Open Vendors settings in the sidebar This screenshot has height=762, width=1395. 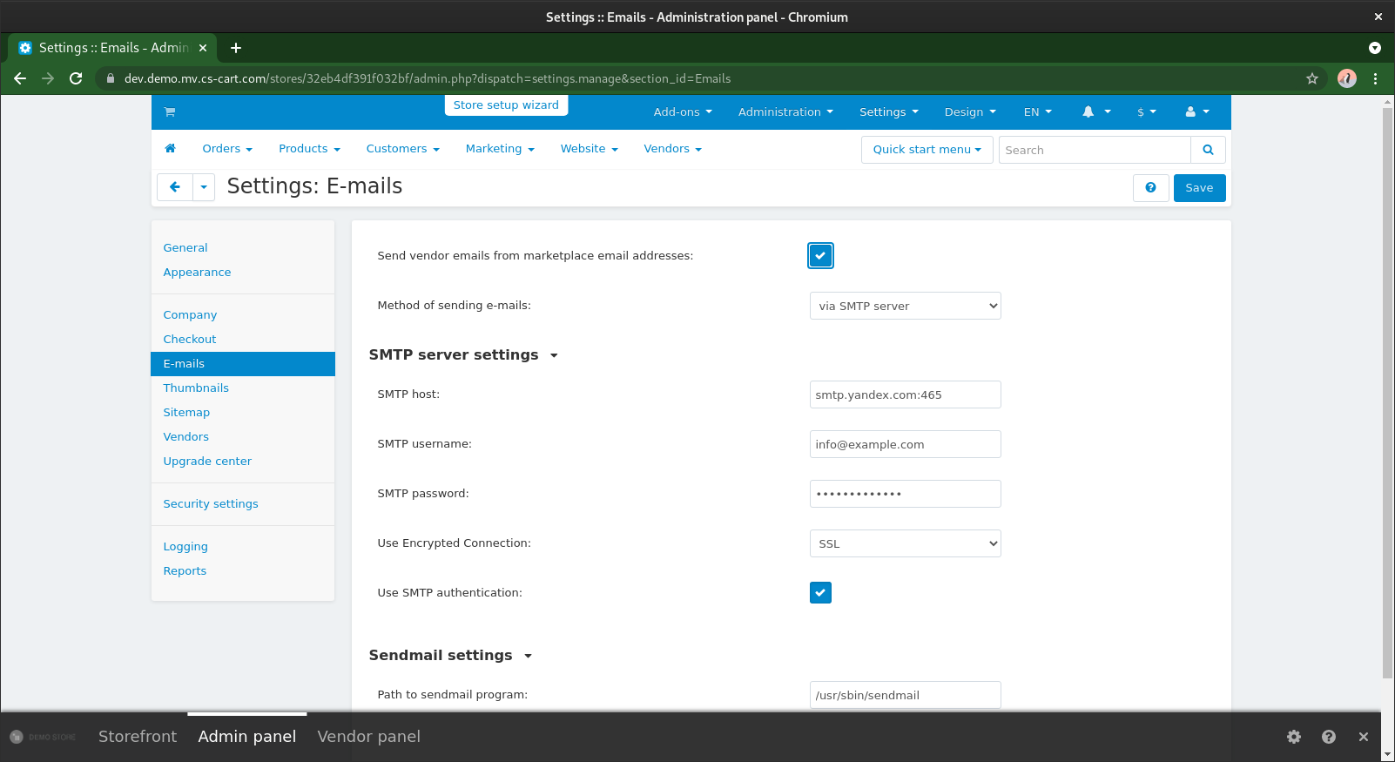click(x=186, y=437)
